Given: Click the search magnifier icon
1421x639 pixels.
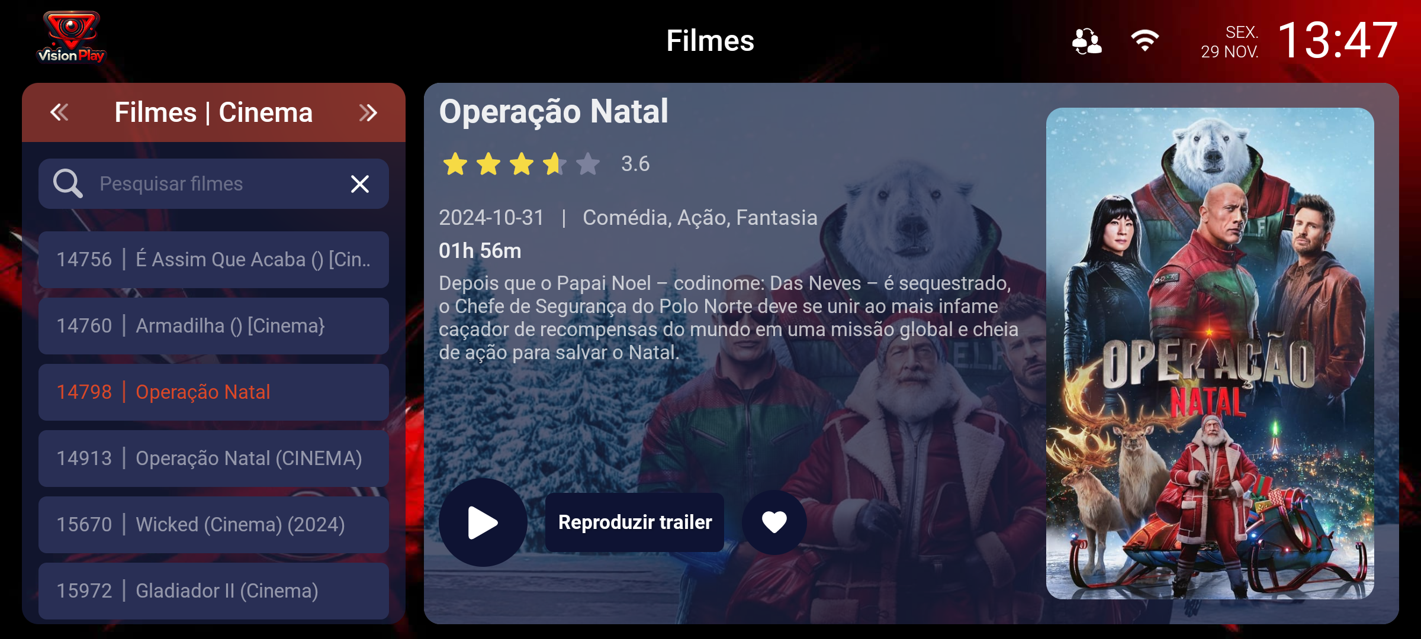Looking at the screenshot, I should (67, 183).
